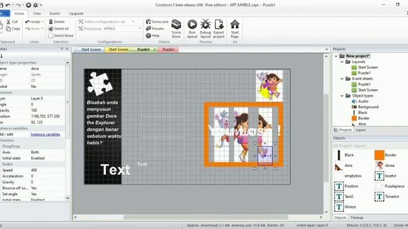
Task: Switch to the red Puzzle1 tab
Action: click(168, 50)
